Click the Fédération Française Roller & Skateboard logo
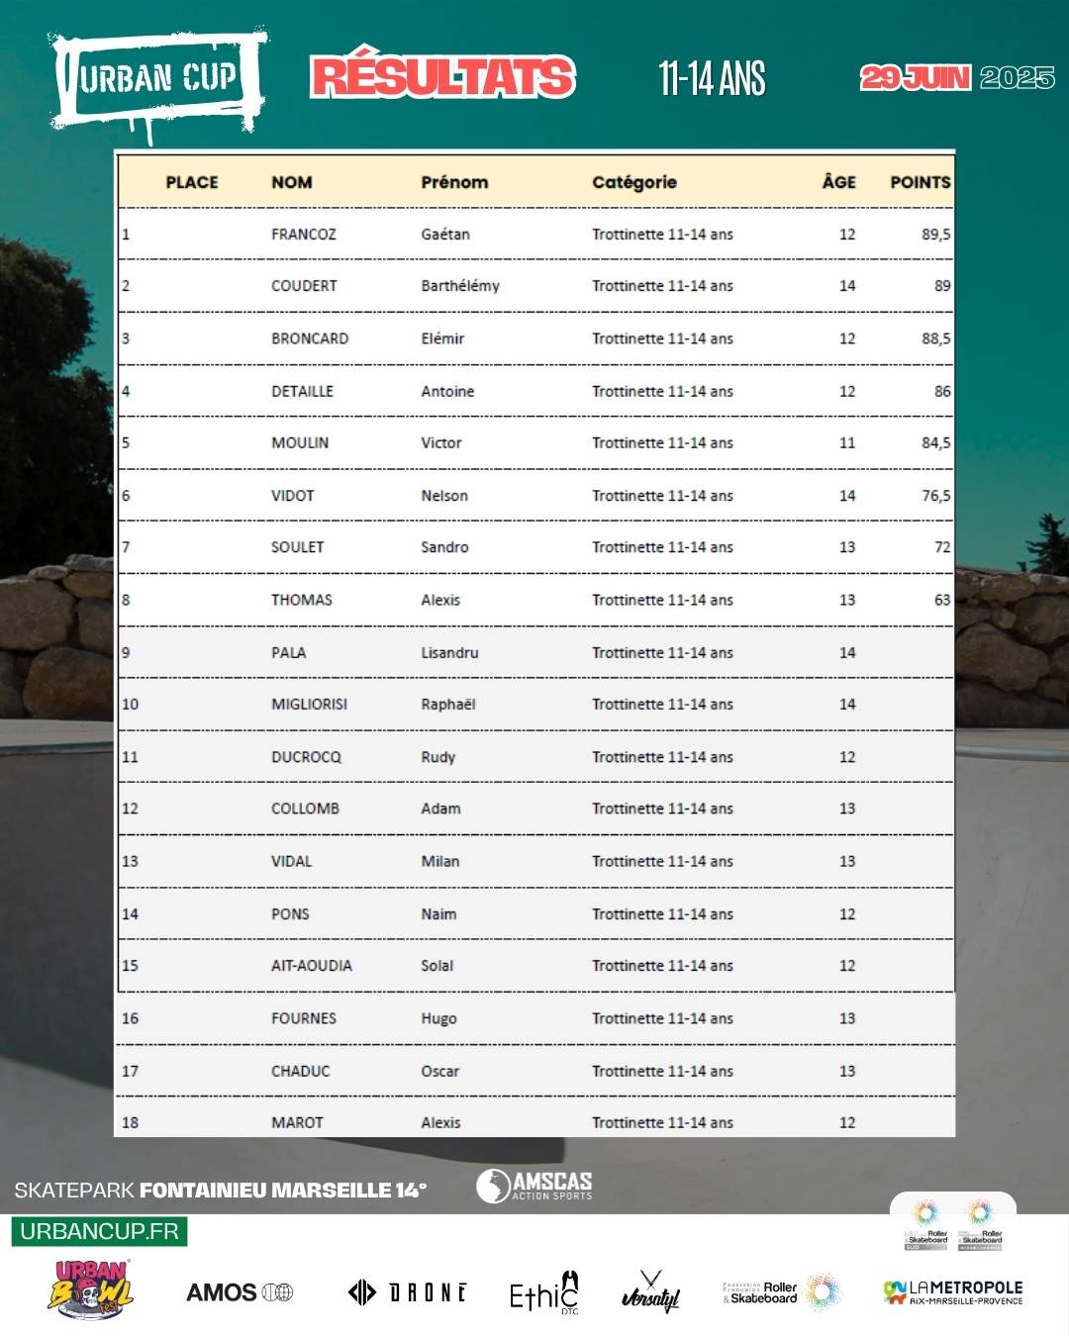The height and width of the screenshot is (1336, 1069). coord(782,1292)
